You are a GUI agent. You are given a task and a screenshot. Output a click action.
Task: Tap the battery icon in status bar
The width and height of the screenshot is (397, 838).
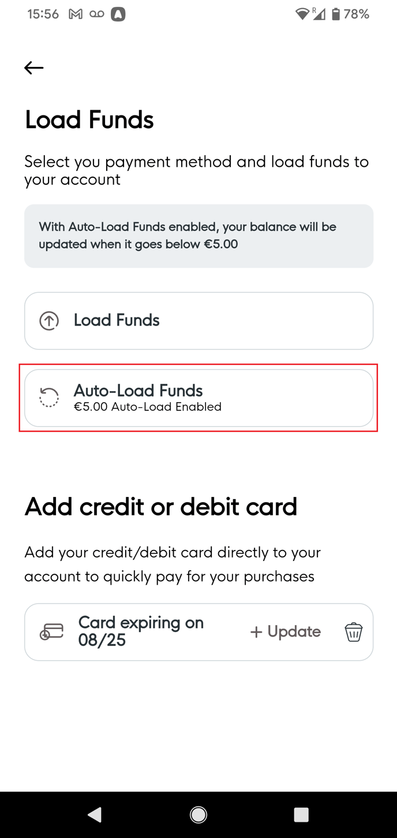click(x=336, y=14)
